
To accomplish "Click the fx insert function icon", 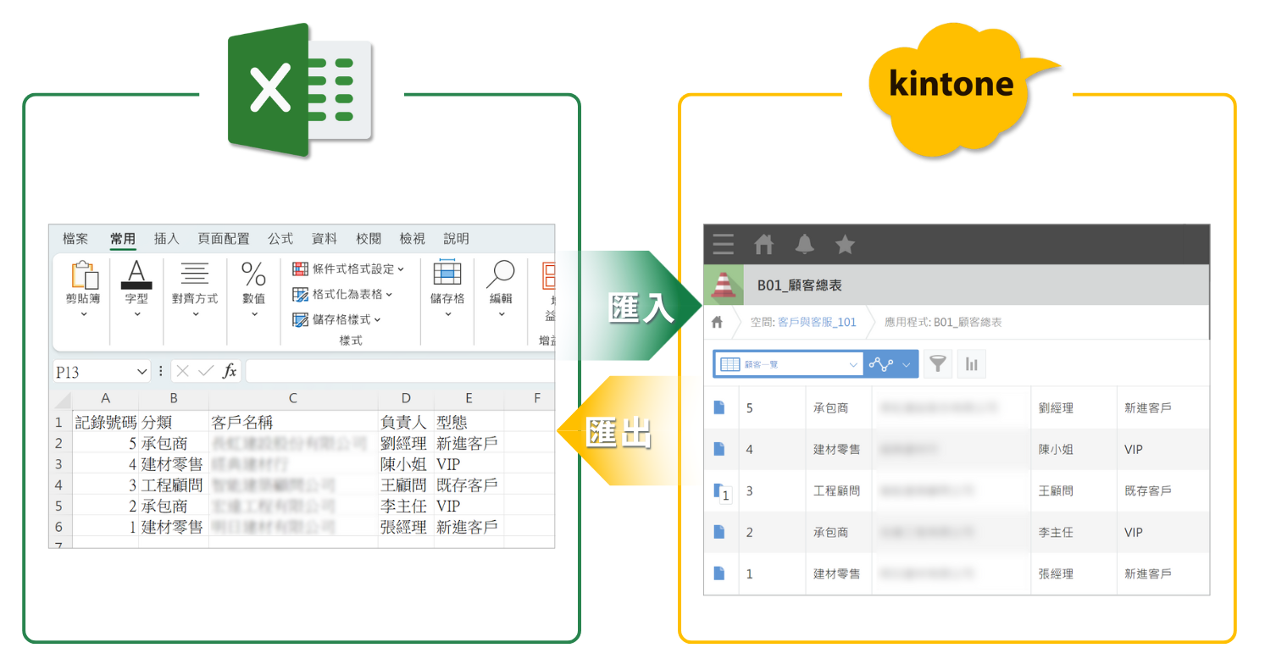I will (x=230, y=371).
